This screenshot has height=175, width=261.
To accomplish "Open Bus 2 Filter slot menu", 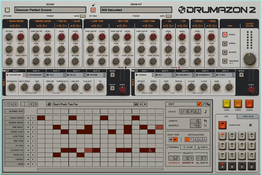I will pos(234,75).
